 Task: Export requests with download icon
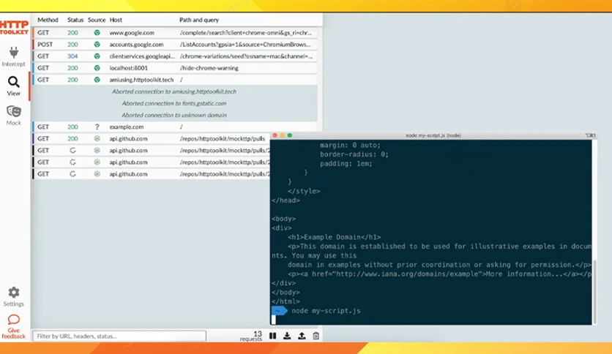coord(287,336)
